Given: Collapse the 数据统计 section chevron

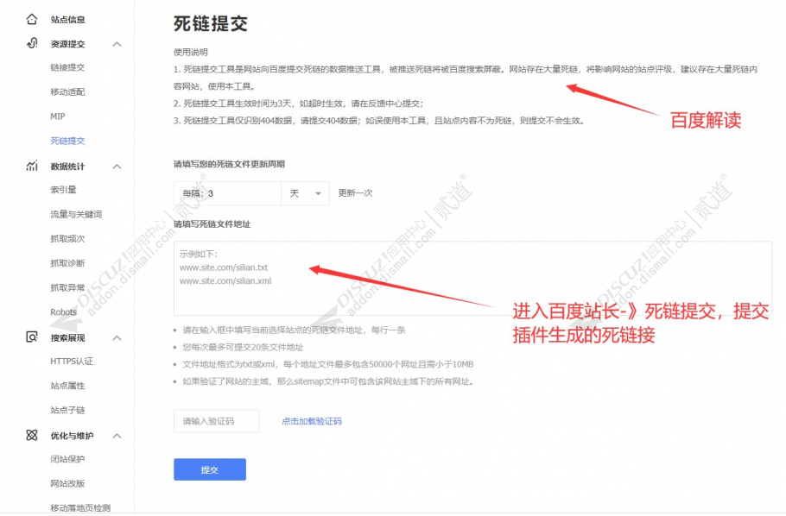Looking at the screenshot, I should 117,167.
